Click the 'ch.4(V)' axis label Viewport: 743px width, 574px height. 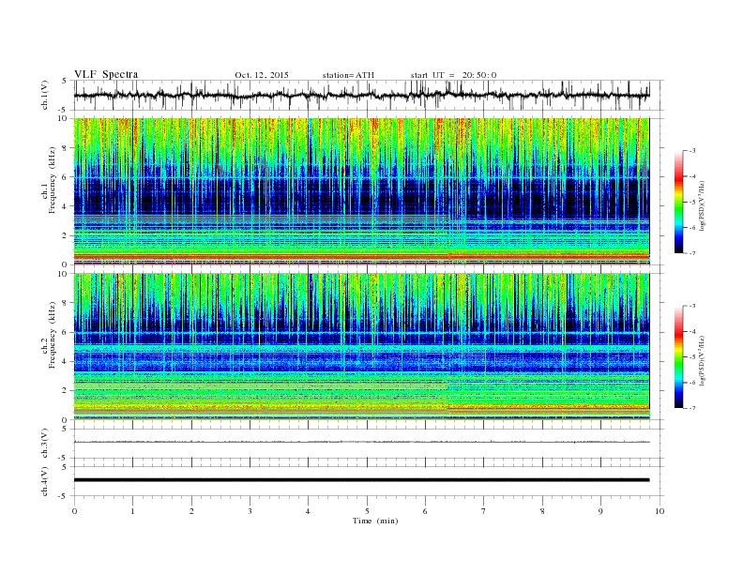45,481
